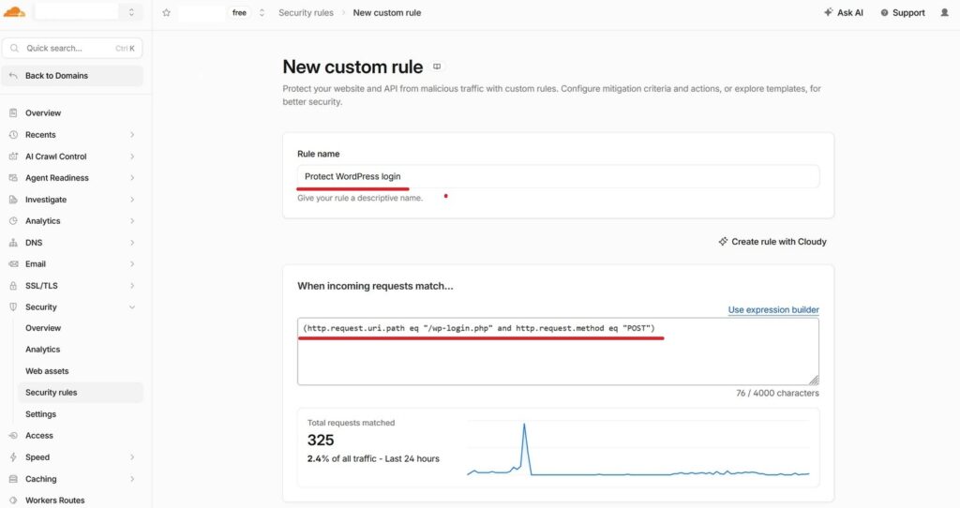
Task: Click the SSL/TLS lock icon
Action: click(x=13, y=286)
